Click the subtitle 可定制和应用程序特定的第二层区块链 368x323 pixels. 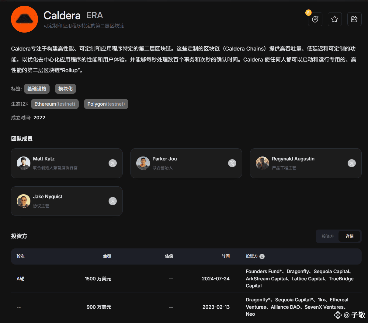[84, 26]
